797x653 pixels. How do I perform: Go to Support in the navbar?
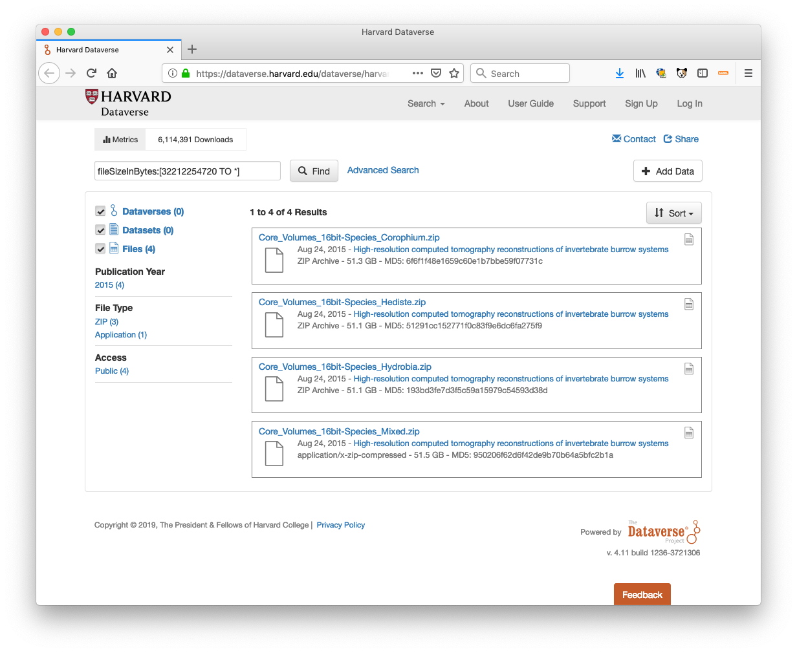pyautogui.click(x=589, y=103)
